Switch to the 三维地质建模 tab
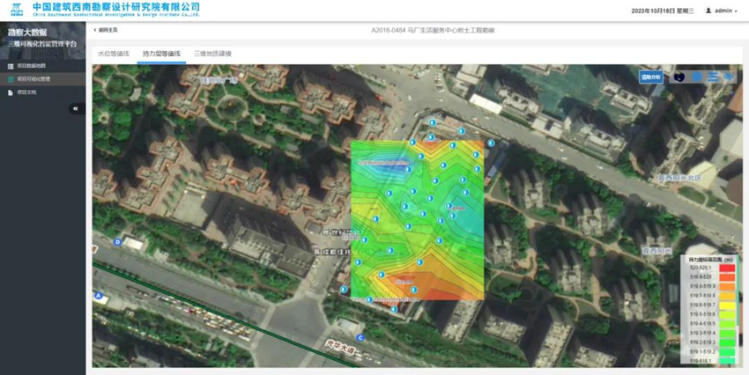The width and height of the screenshot is (749, 375). pyautogui.click(x=212, y=54)
